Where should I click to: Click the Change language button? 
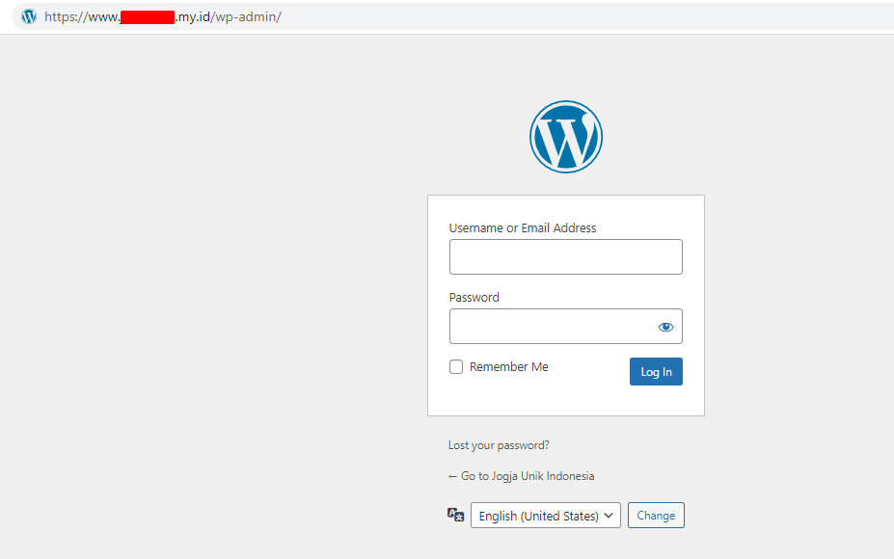pyautogui.click(x=656, y=516)
